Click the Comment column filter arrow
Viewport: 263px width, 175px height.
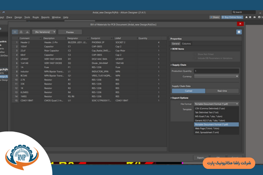pos(41,38)
